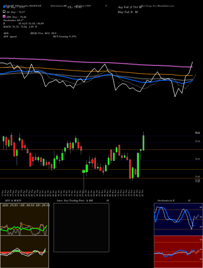Select the blue 20 Day legend swatch

(4, 7)
